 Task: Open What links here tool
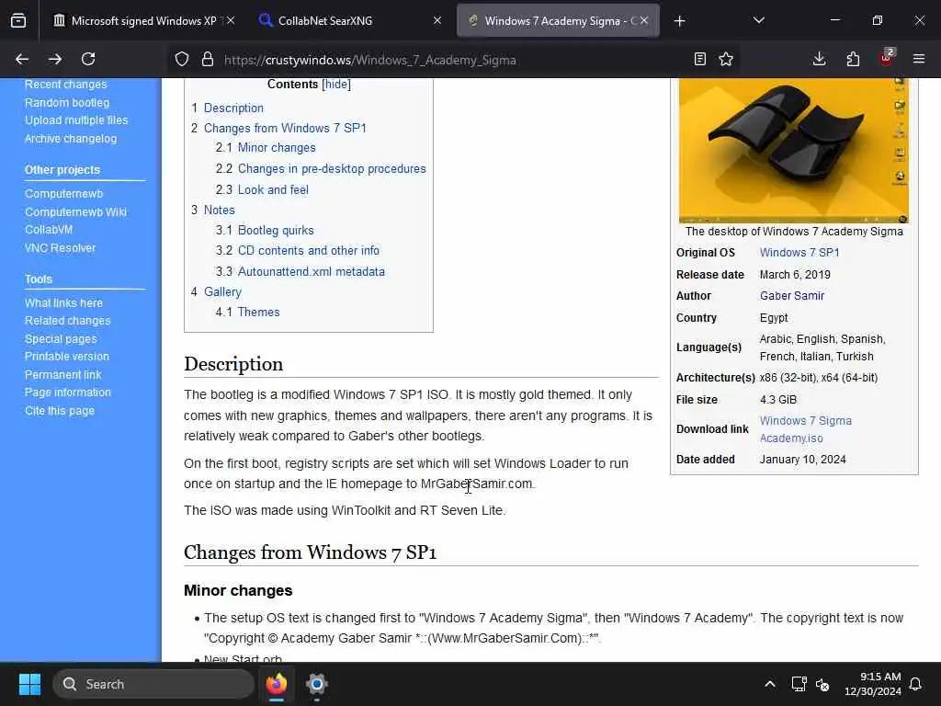tap(63, 303)
